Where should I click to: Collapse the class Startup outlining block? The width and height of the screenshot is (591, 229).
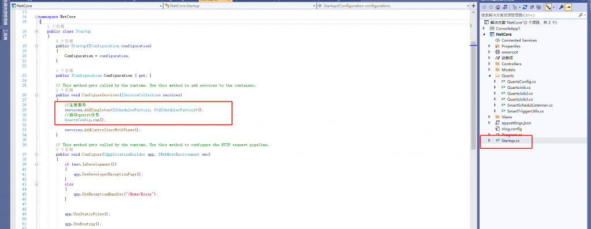(36, 32)
